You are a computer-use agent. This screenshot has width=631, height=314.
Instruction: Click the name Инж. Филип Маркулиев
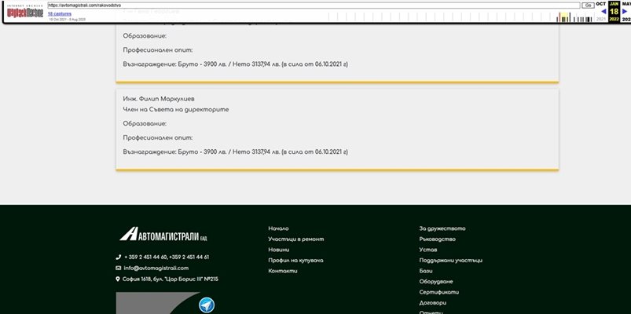159,99
